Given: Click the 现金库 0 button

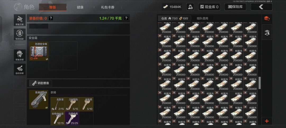Looking at the screenshot, I should (x=209, y=7).
